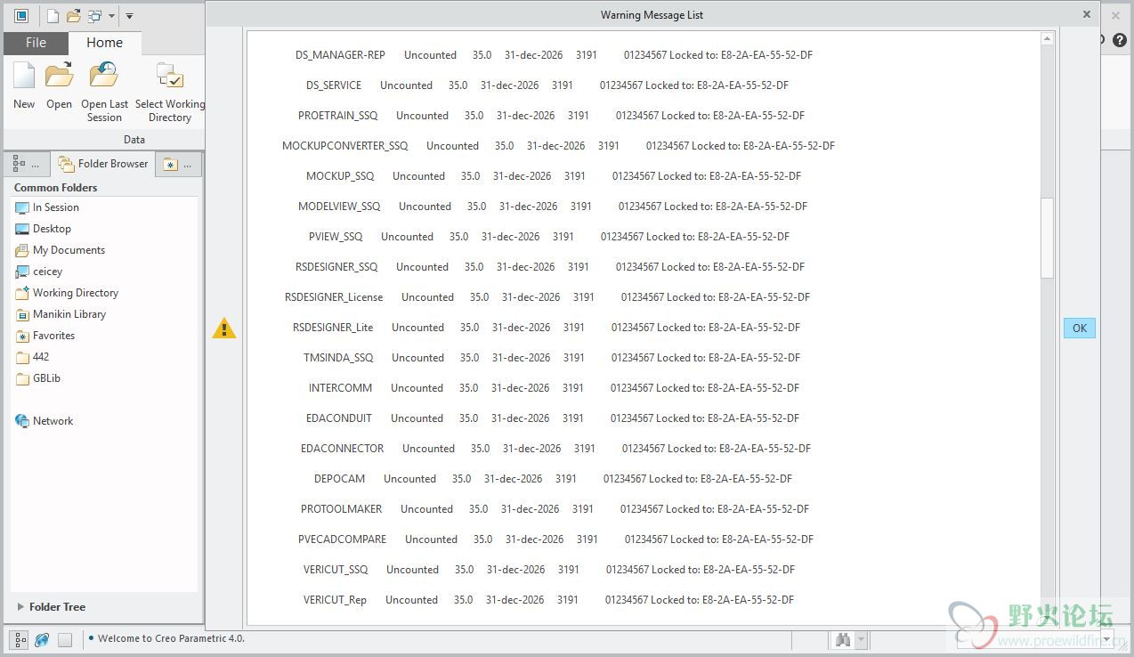Click the DEPOCAM license name
This screenshot has height=657, width=1134.
(339, 479)
